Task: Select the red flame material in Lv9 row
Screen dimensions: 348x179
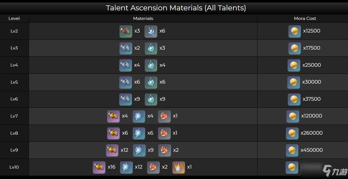Action: point(164,150)
